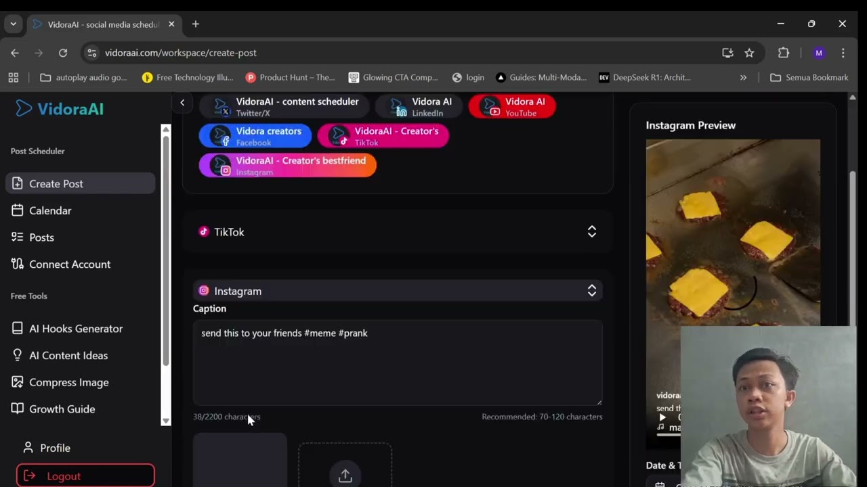Click the Instagram caption text area
Image resolution: width=867 pixels, height=487 pixels.
(x=398, y=363)
